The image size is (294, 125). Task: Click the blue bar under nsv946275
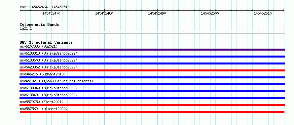click(152, 77)
